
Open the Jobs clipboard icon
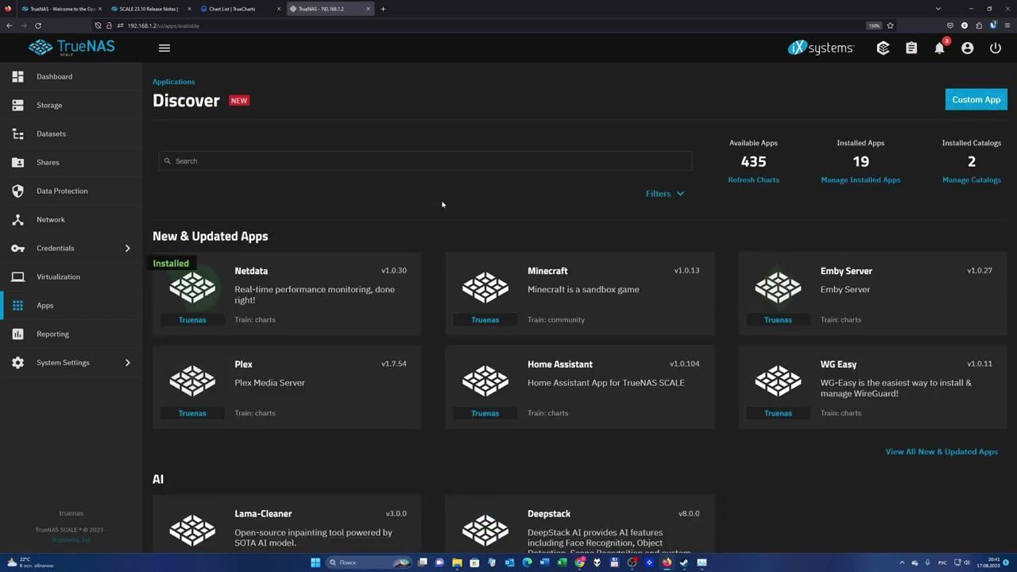point(911,48)
